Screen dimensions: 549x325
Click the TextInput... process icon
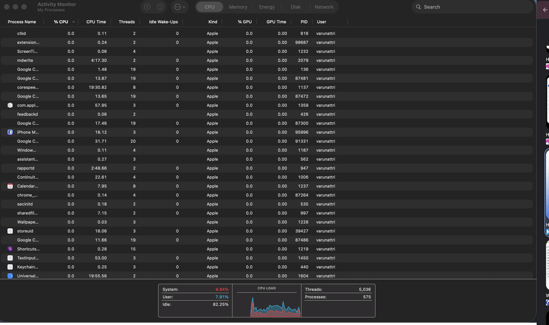tap(10, 258)
